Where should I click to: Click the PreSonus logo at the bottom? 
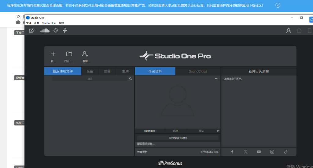click(170, 163)
